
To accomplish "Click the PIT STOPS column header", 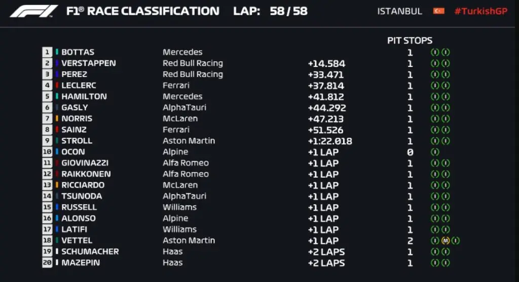I will click(x=410, y=41).
